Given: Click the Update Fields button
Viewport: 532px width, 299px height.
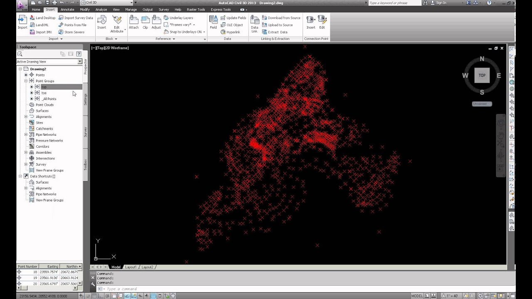Looking at the screenshot, I should (x=234, y=18).
